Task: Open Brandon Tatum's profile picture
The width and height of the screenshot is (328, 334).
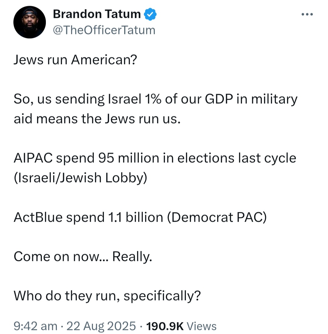Action: coord(30,23)
